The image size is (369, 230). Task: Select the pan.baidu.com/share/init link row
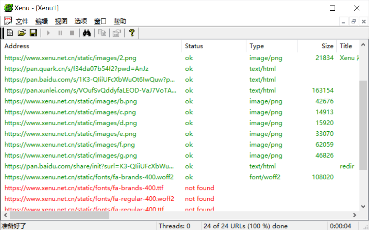[x=180, y=166]
